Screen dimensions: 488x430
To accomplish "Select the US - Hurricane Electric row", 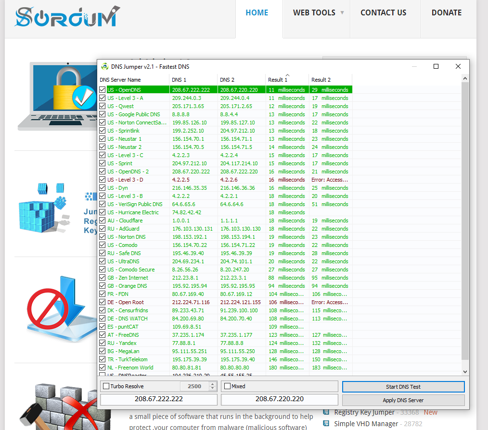I will coord(226,212).
